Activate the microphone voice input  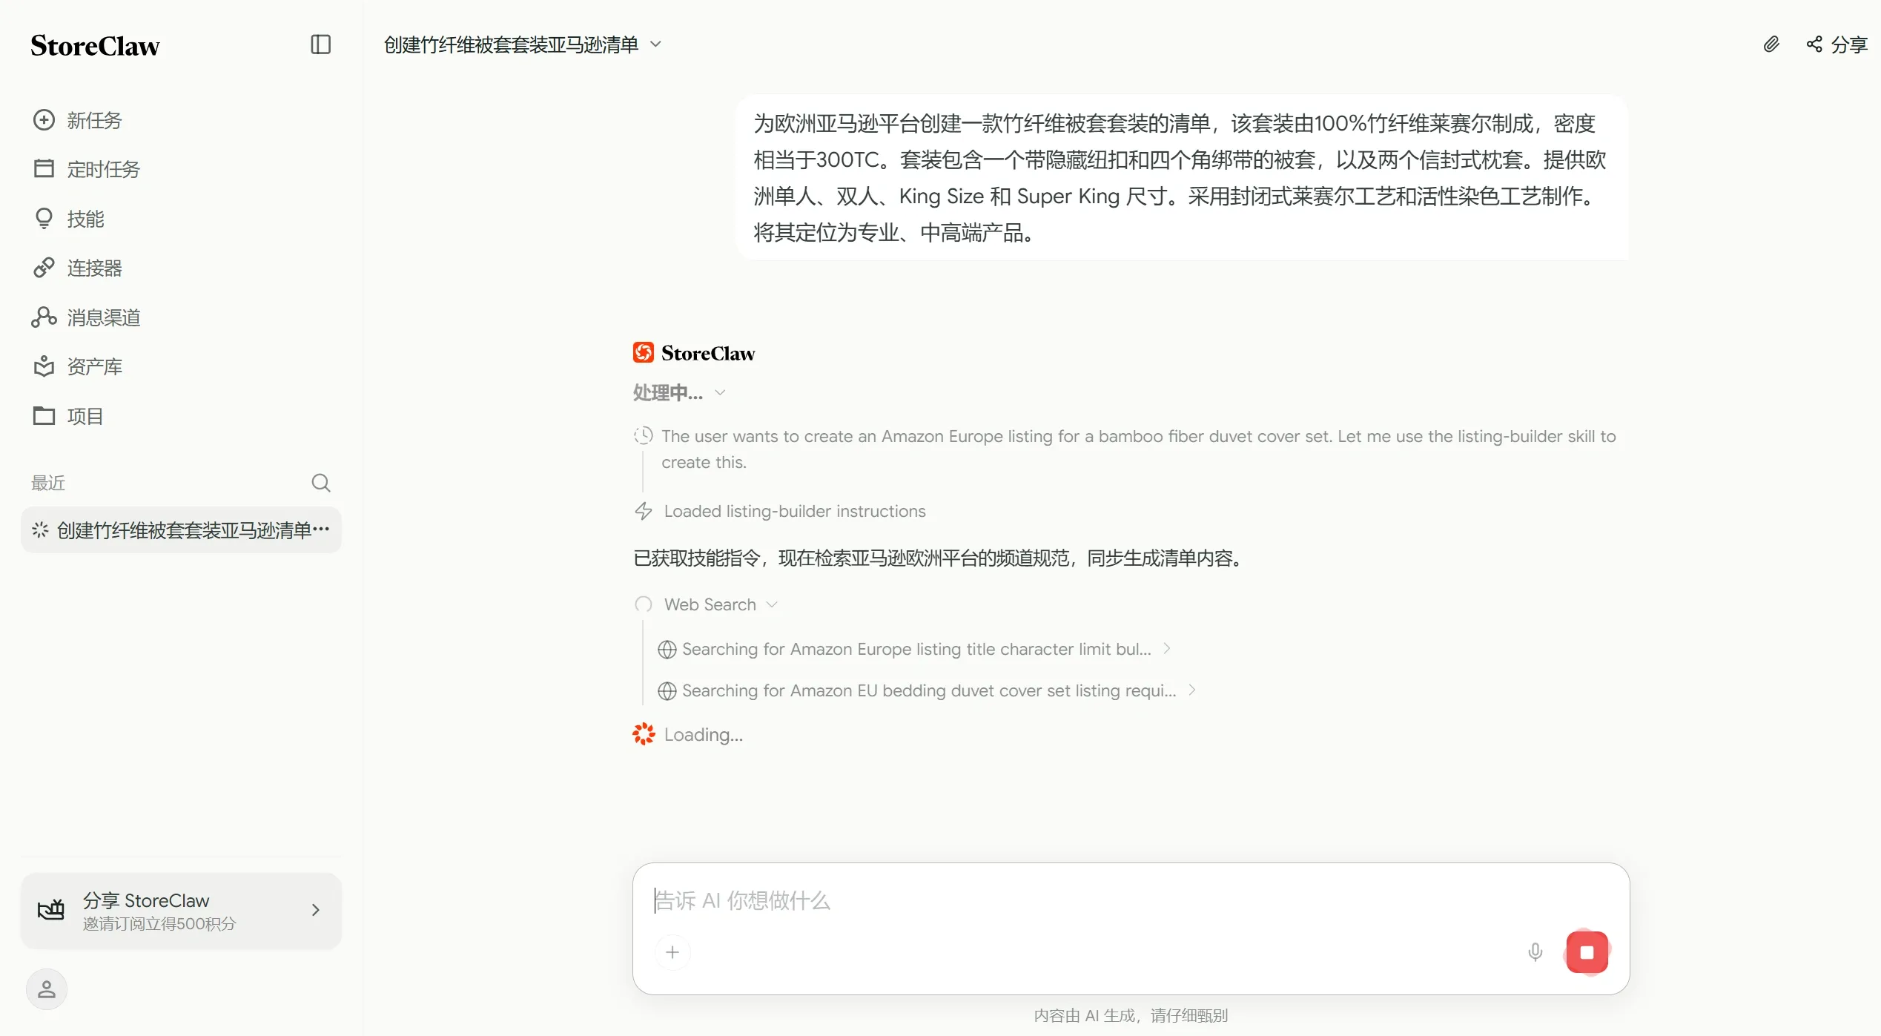pos(1535,952)
